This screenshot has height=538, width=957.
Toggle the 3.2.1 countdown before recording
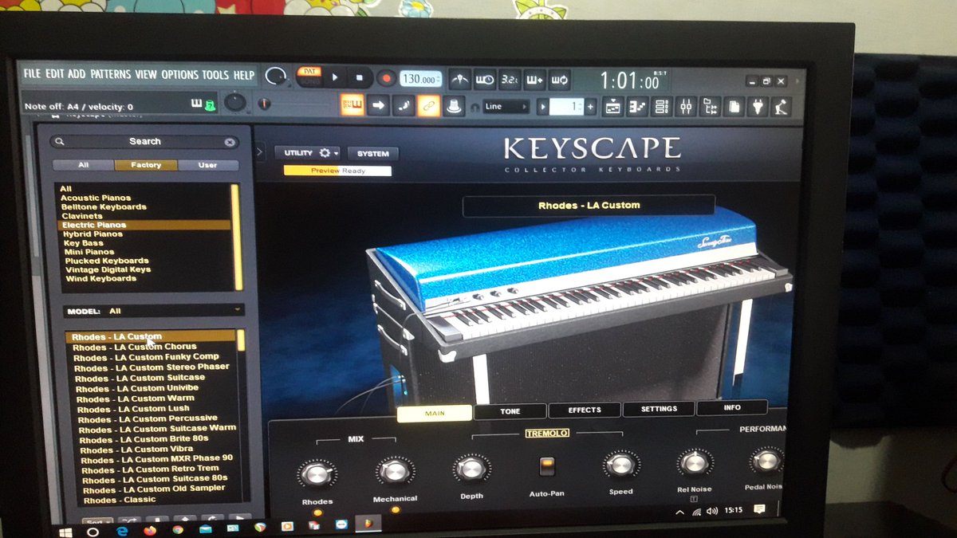click(510, 79)
